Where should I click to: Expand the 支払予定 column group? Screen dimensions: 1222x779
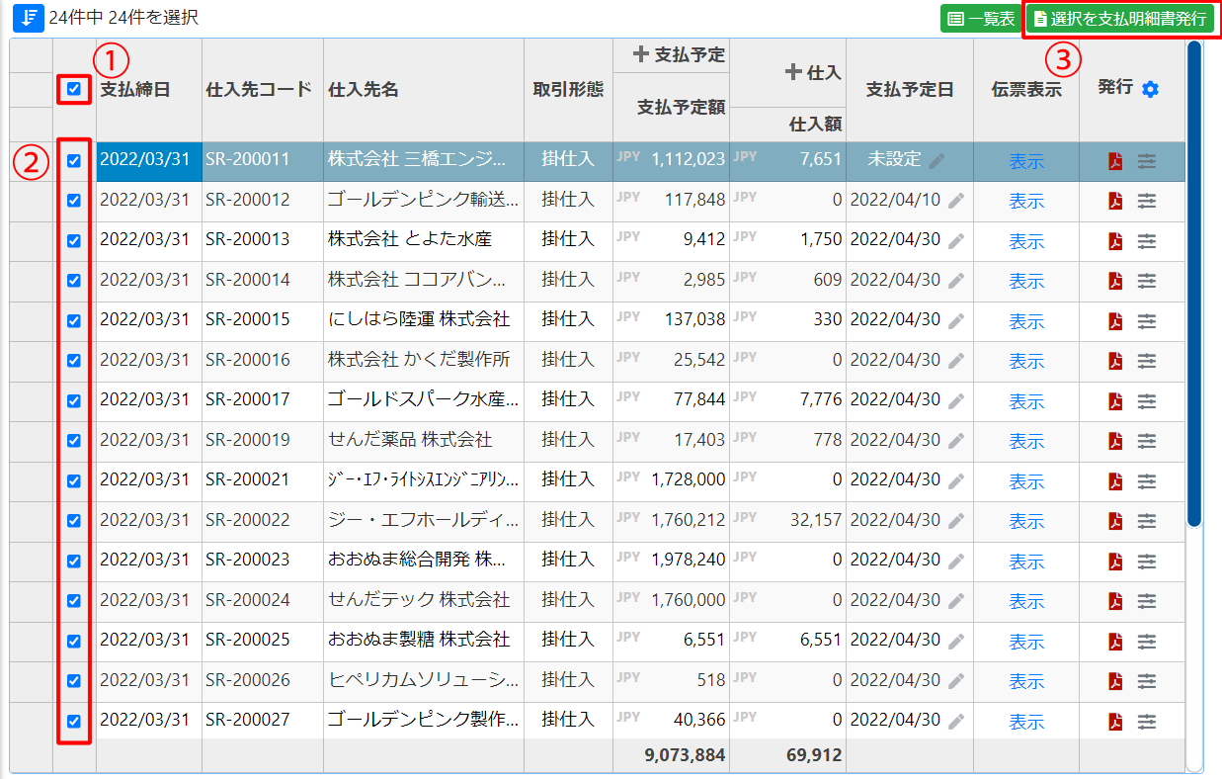tap(641, 55)
